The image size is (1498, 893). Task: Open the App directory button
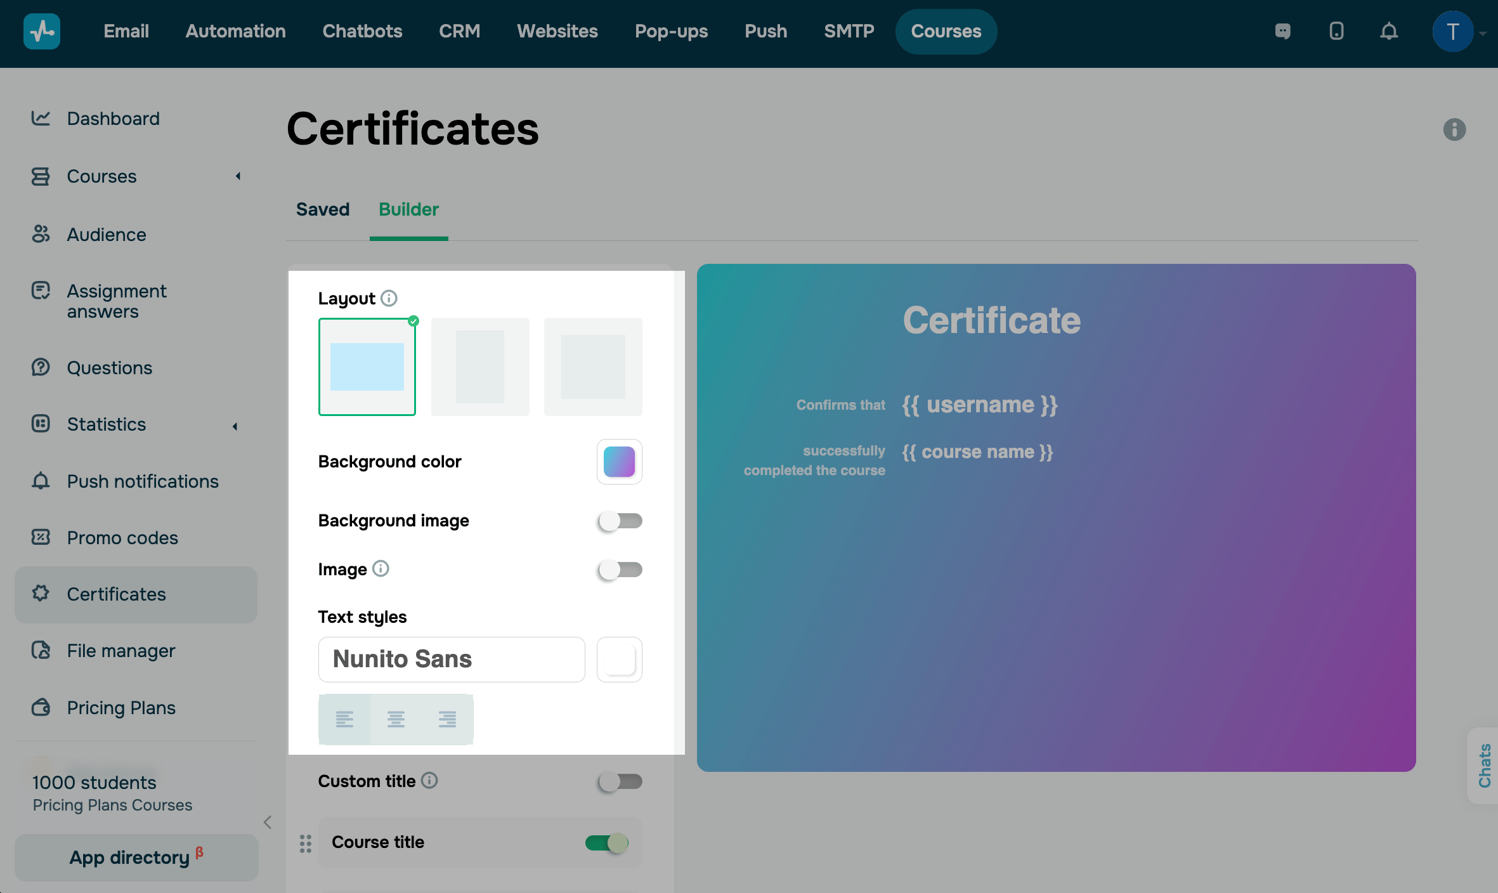click(136, 857)
